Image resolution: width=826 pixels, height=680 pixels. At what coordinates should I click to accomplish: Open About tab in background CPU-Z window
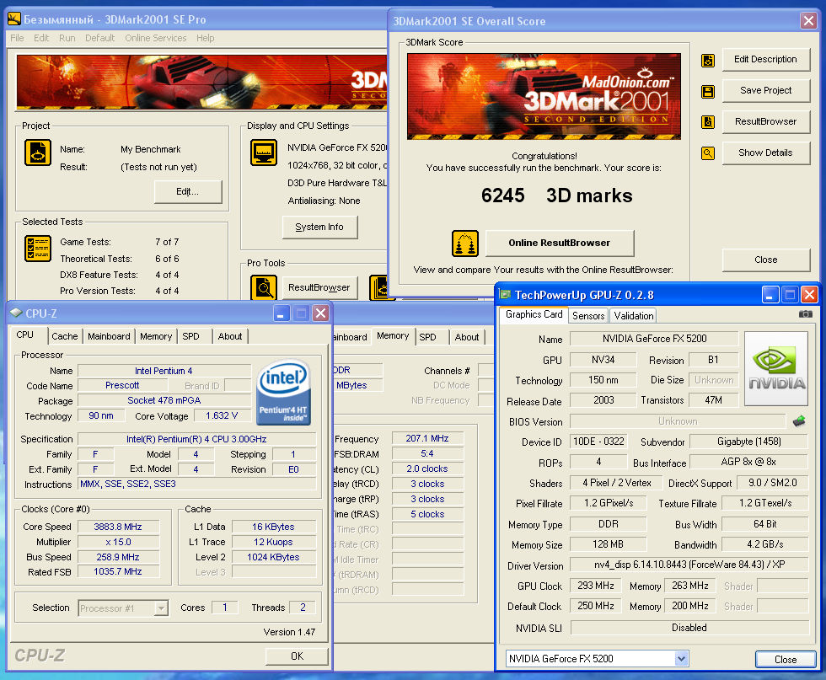pyautogui.click(x=467, y=337)
